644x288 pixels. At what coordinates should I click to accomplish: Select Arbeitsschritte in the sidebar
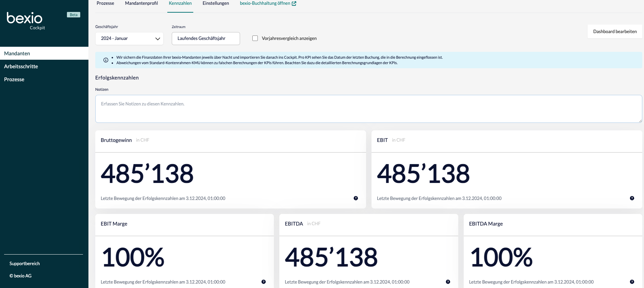pyautogui.click(x=21, y=67)
